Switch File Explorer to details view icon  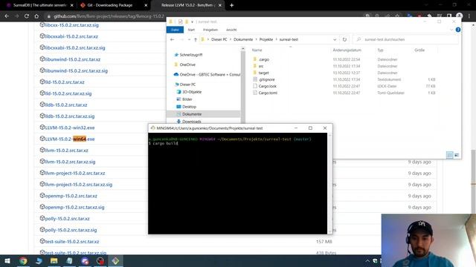[x=449, y=155]
